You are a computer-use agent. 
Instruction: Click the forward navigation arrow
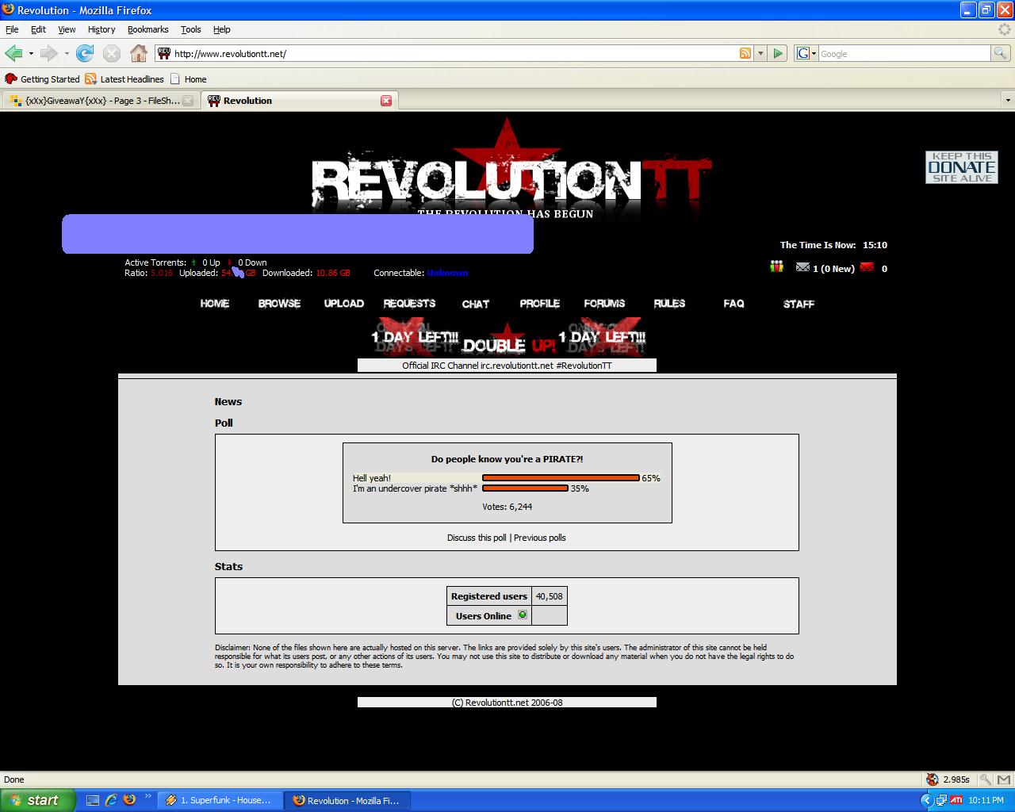(x=49, y=53)
